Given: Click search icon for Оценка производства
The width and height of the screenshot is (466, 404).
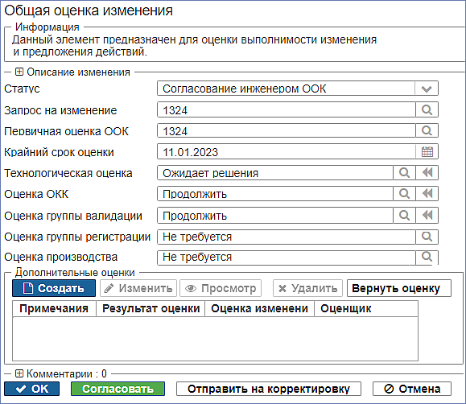Looking at the screenshot, I should (x=427, y=258).
